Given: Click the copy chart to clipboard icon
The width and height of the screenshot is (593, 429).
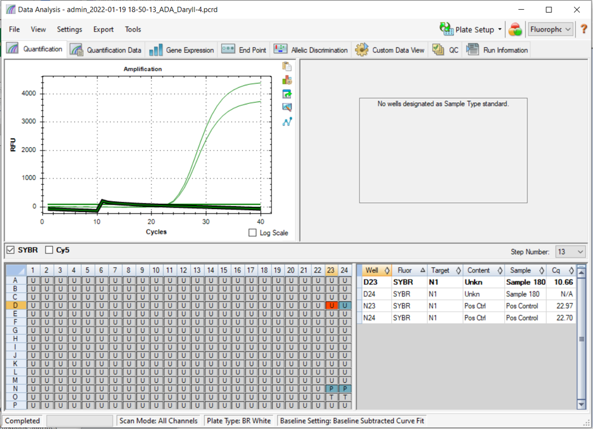Looking at the screenshot, I should 286,67.
